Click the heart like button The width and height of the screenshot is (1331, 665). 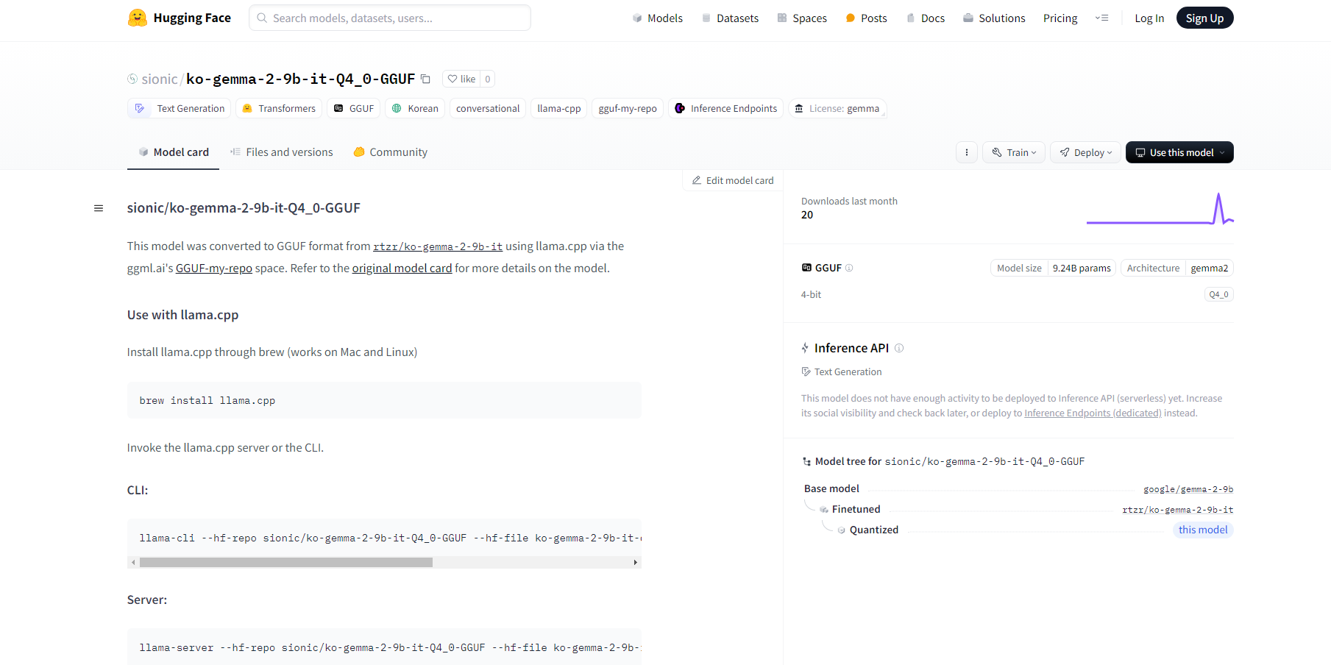[461, 79]
